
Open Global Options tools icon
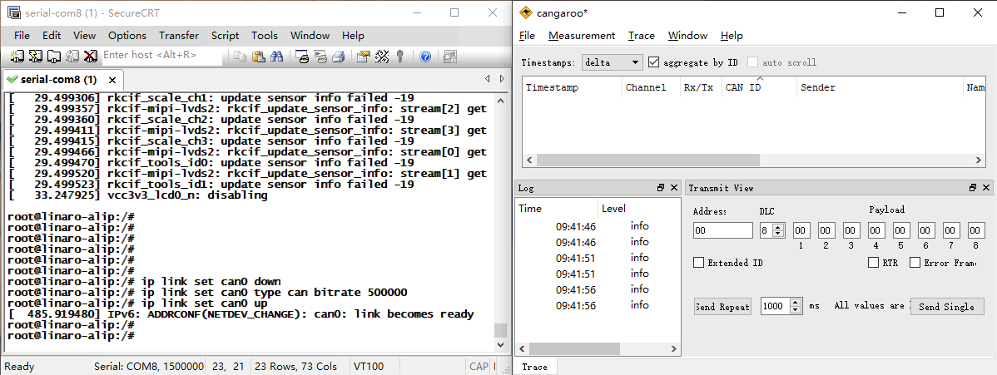coord(381,57)
